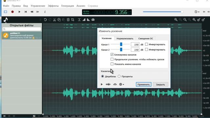Click the waveform overview strip above the tracks
This screenshot has height=118, width=210.
[122, 26]
